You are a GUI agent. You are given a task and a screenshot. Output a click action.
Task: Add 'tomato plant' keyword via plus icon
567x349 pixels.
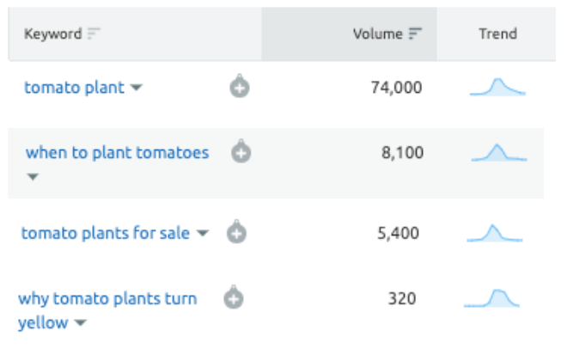[240, 87]
